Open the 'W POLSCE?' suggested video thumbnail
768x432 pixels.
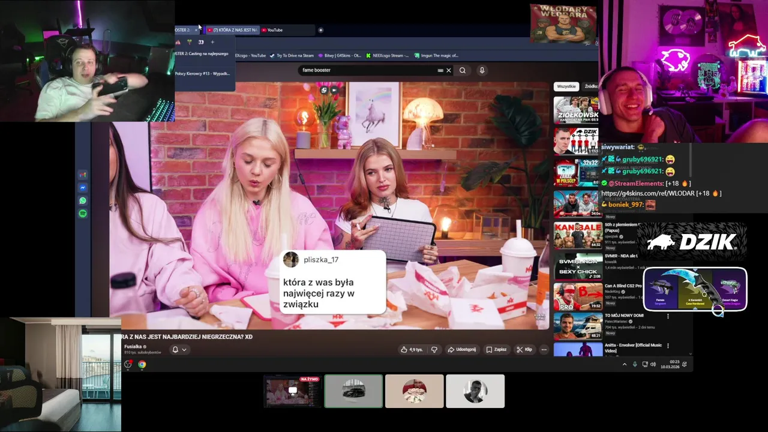tap(576, 172)
